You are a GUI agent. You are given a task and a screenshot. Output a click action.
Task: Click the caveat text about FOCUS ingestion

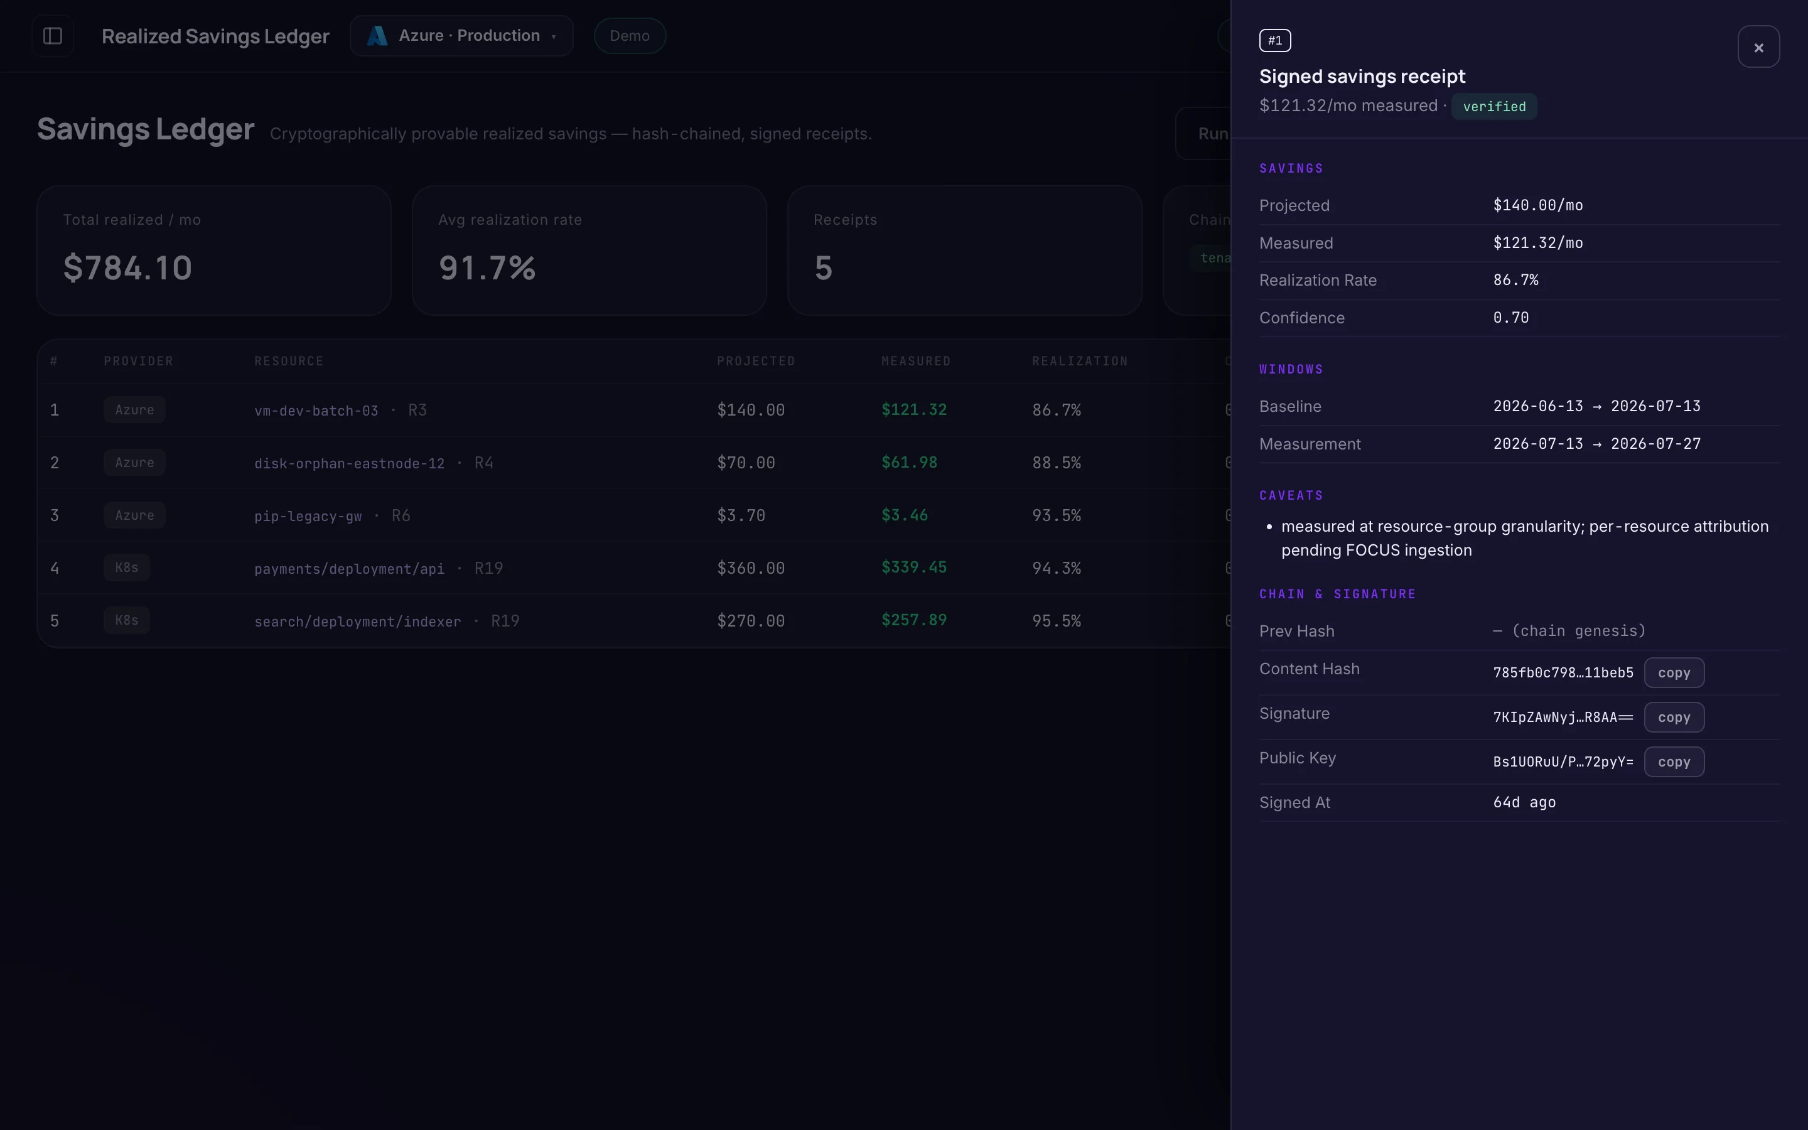tap(1524, 538)
